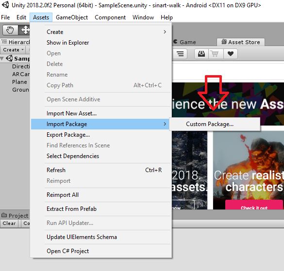The width and height of the screenshot is (284, 271).
Task: Switch to the Asset Store tab
Action: 241,42
